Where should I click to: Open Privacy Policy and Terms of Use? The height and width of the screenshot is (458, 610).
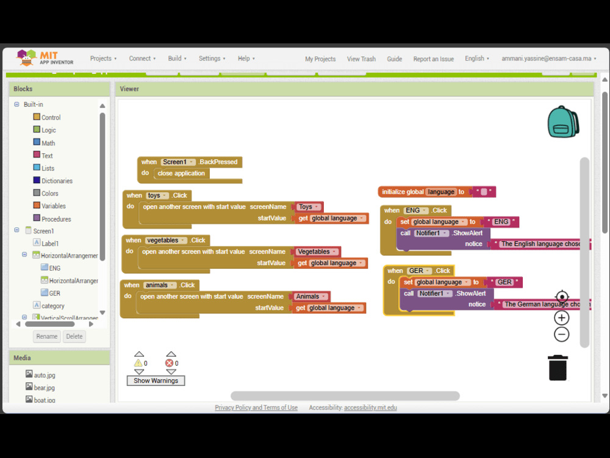(256, 407)
